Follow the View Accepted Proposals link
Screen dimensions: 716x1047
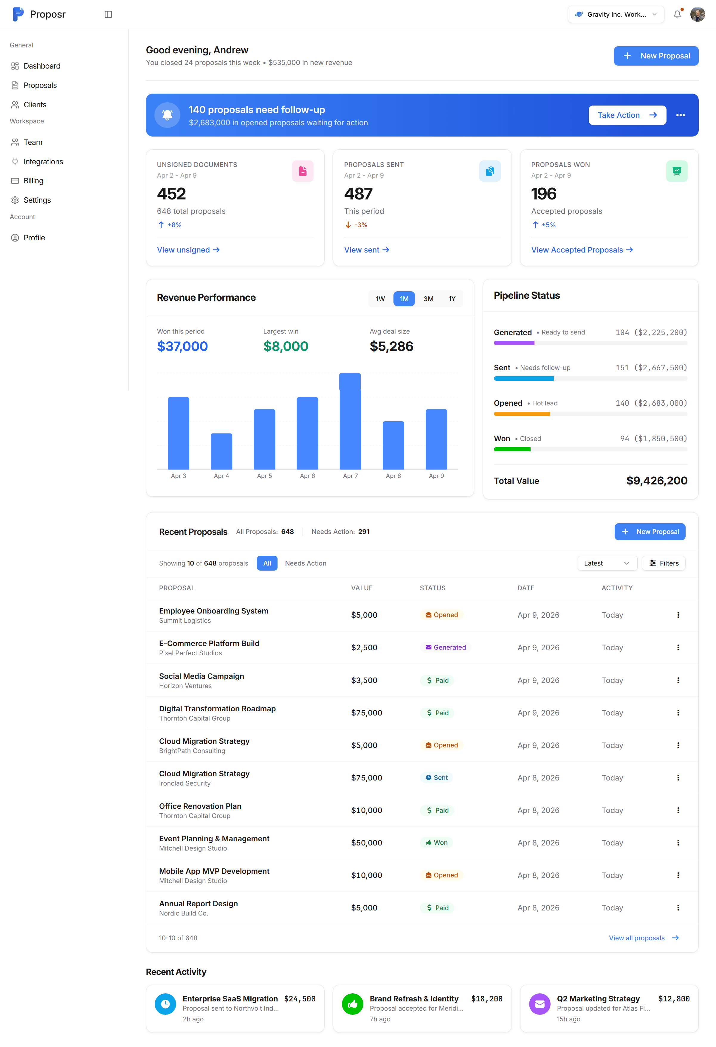click(x=581, y=250)
